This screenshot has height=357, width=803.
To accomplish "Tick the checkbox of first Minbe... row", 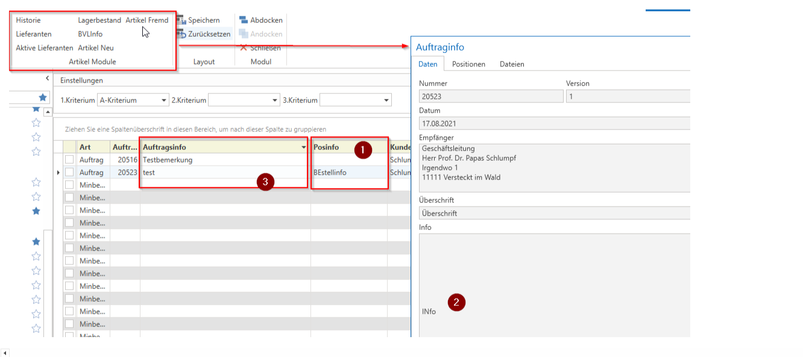I will [69, 185].
